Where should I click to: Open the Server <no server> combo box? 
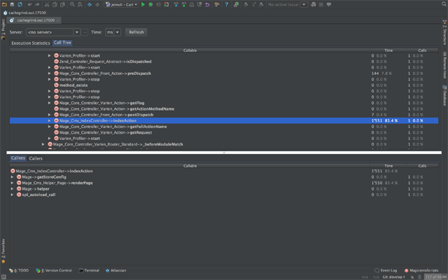point(53,32)
